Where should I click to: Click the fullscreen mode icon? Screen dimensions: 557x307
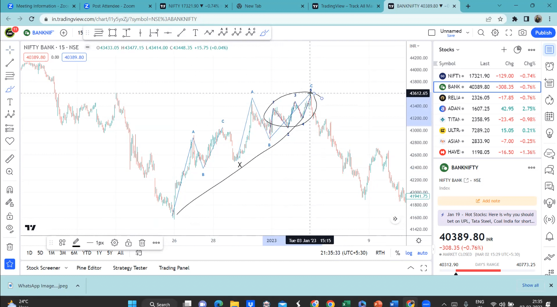point(509,33)
